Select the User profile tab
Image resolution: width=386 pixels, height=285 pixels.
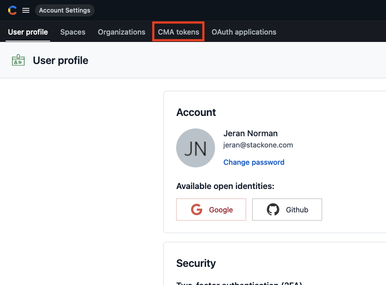click(28, 32)
